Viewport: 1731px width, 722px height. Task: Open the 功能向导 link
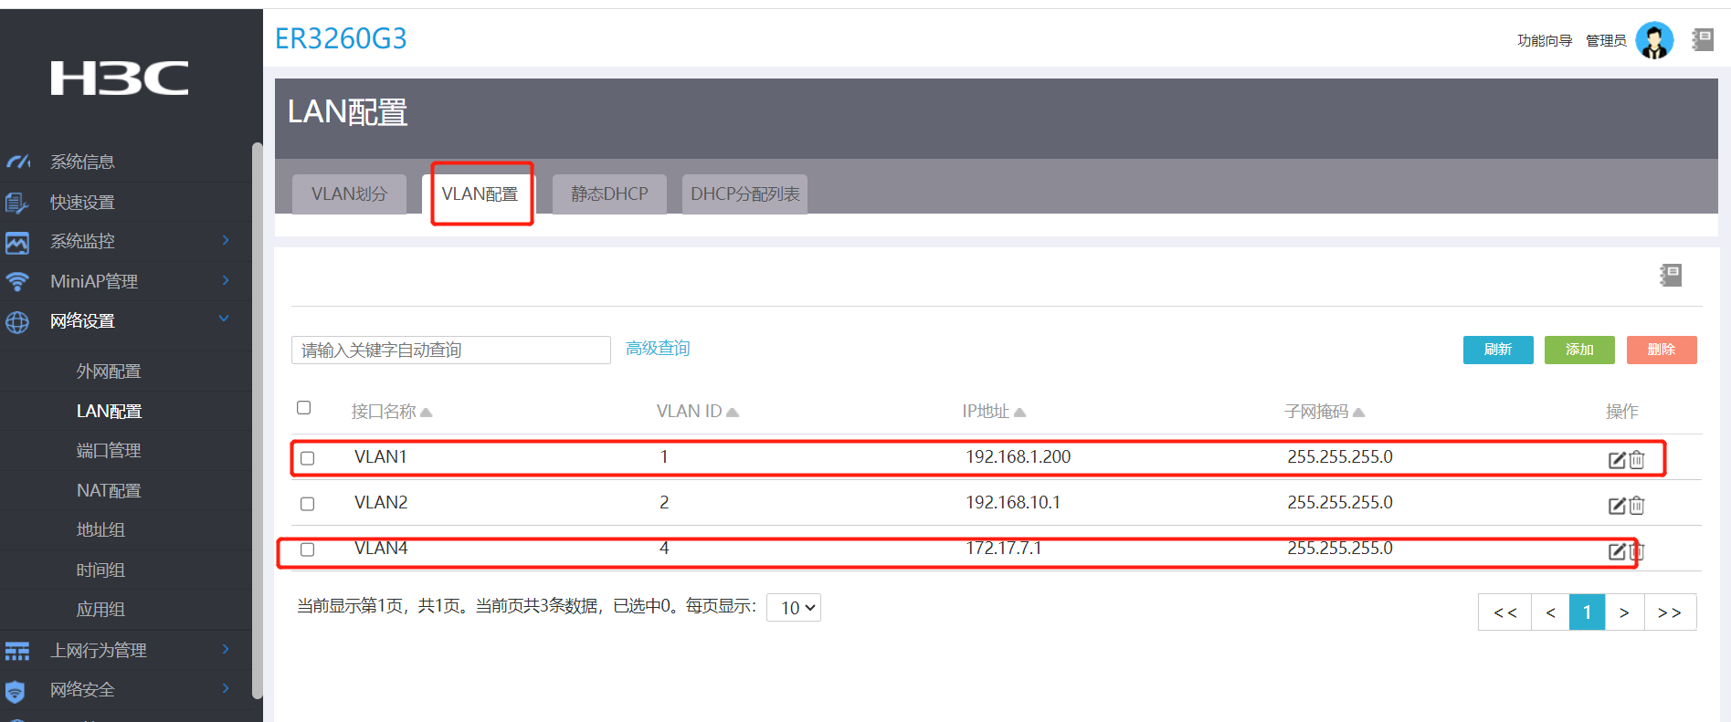point(1545,40)
